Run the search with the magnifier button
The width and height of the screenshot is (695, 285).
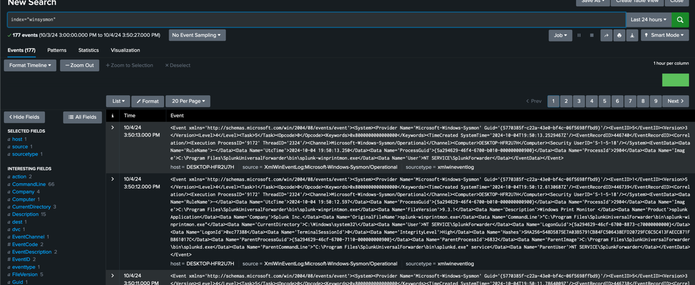pyautogui.click(x=680, y=19)
